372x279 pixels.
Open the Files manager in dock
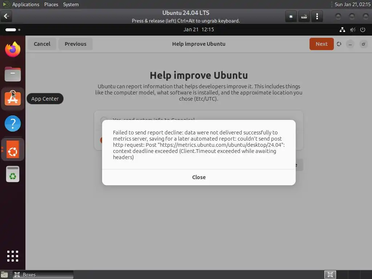click(13, 74)
